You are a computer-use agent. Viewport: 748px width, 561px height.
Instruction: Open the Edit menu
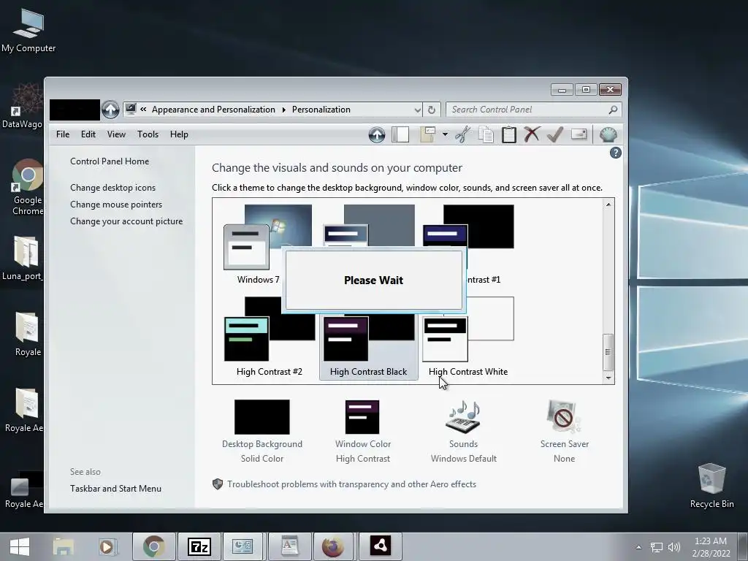coord(88,134)
